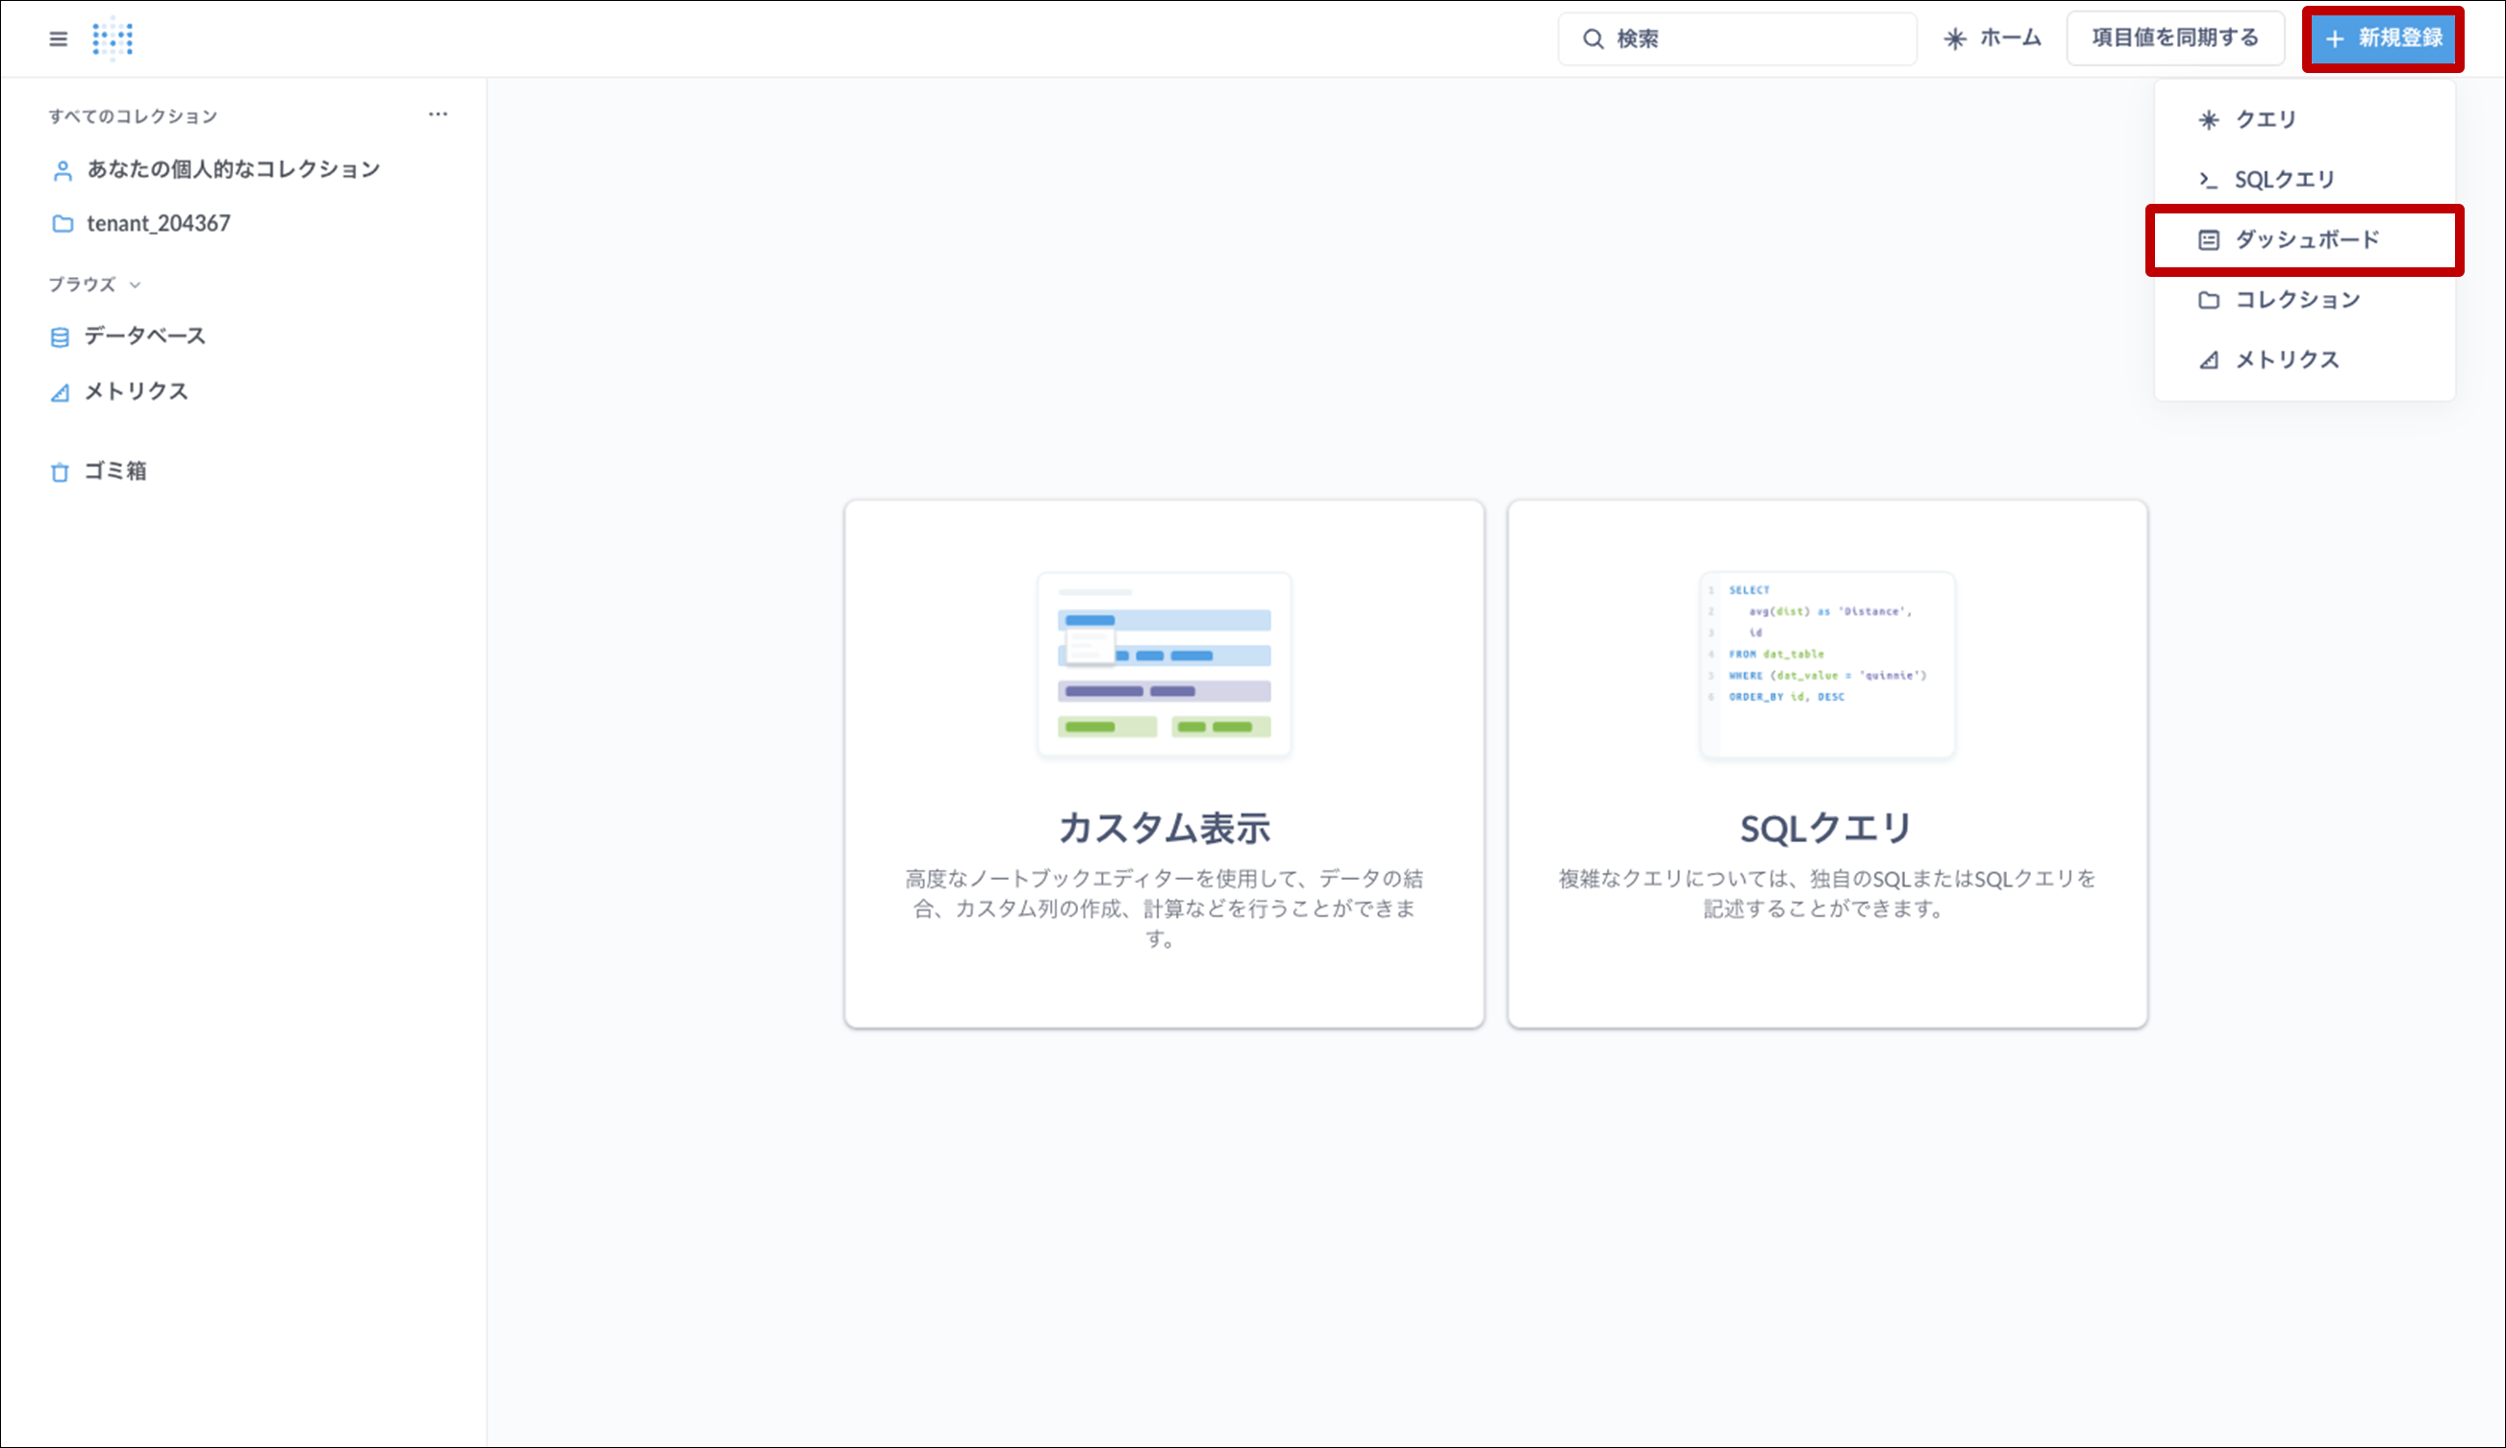
Task: Open あなたの個人的なコレクション
Action: [234, 169]
